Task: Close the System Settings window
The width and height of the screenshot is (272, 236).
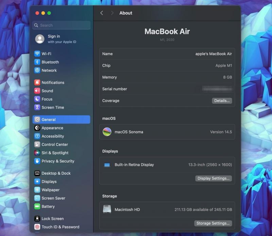Action: point(37,13)
